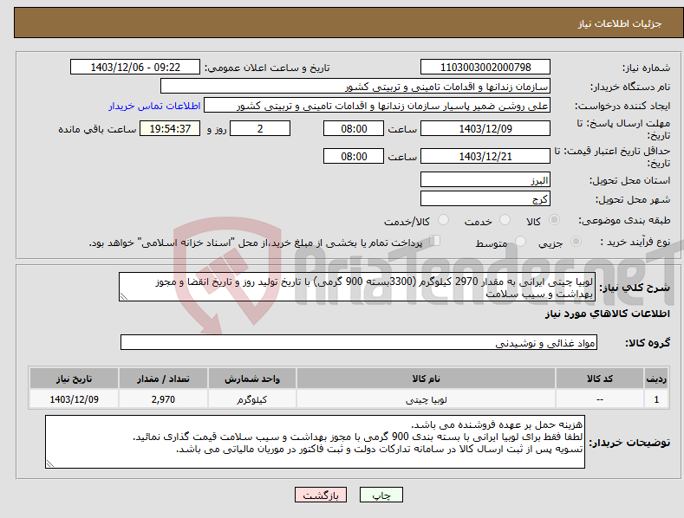The width and height of the screenshot is (684, 518).
Task: Click the request creator name field
Action: pyautogui.click(x=377, y=106)
